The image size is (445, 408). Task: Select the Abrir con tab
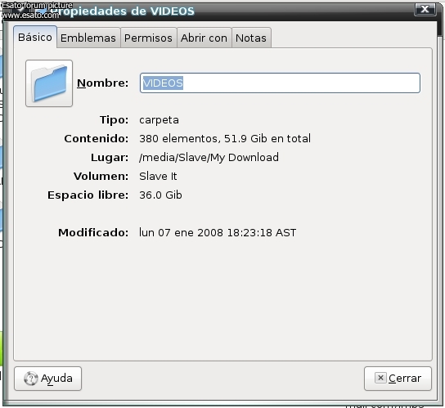204,38
